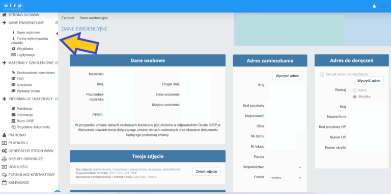Click the Zmień zdjęcie button
This screenshot has width=391, height=194.
pos(207,171)
